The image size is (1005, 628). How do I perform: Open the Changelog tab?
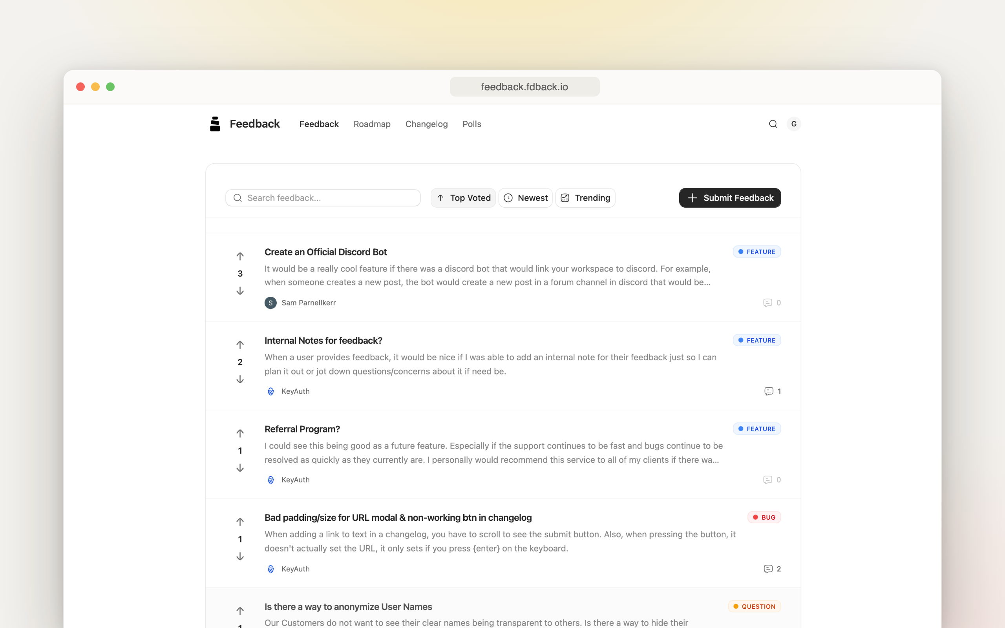tap(426, 124)
